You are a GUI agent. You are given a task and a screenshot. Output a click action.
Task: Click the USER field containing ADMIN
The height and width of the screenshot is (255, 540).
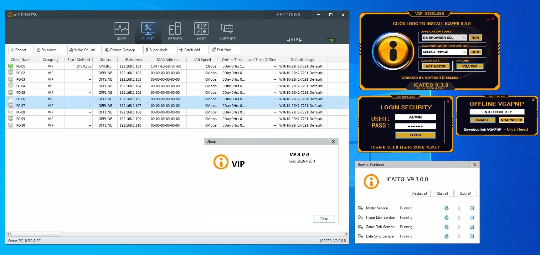pos(415,117)
